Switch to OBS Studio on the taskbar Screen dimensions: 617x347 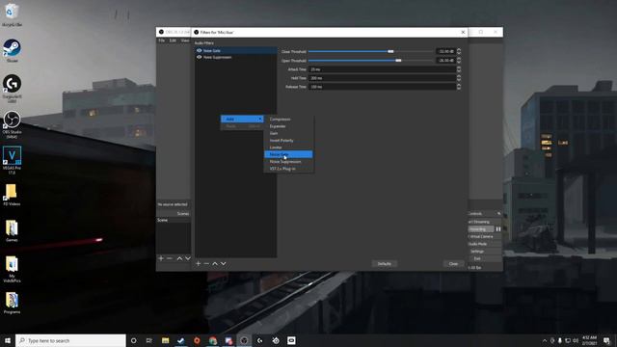click(x=244, y=340)
